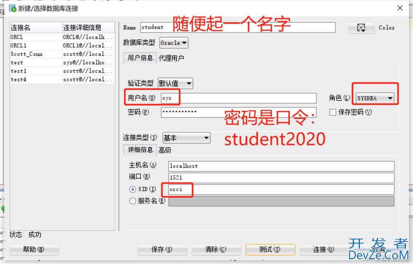Select the test connection row
The image size is (413, 264).
coord(62,63)
